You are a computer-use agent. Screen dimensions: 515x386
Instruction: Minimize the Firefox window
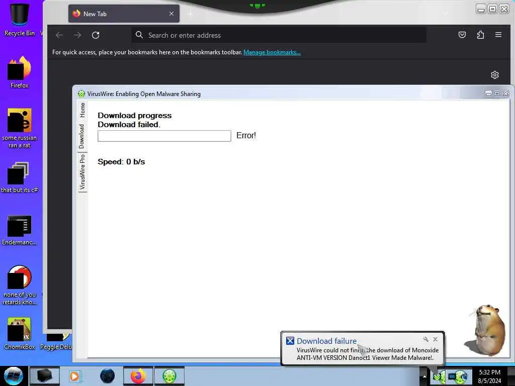coord(481,9)
